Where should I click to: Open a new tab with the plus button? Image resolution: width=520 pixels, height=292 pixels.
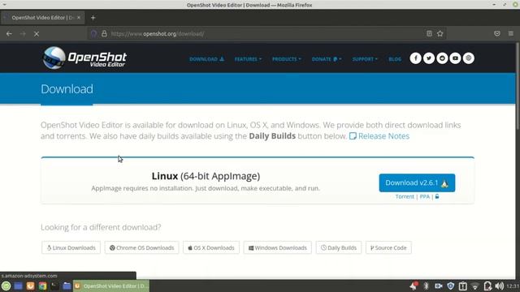tap(93, 18)
